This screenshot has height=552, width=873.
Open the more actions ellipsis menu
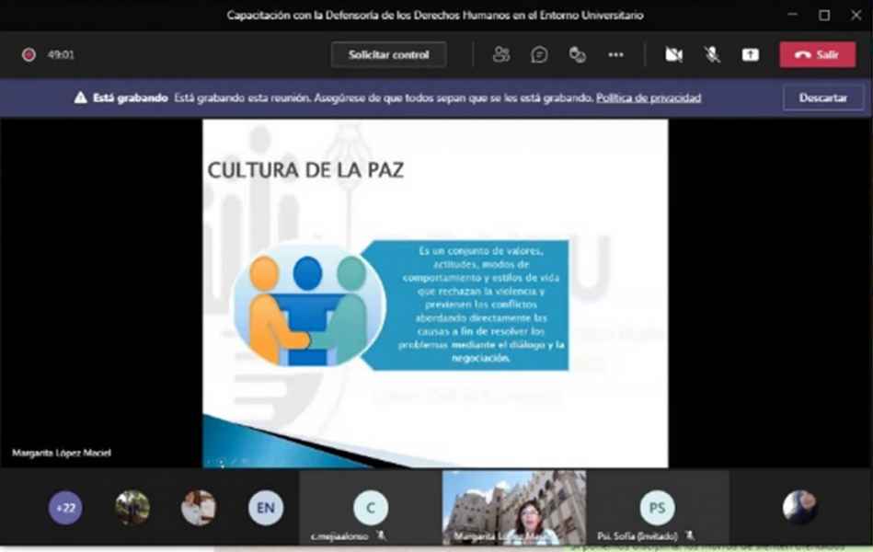coord(615,55)
